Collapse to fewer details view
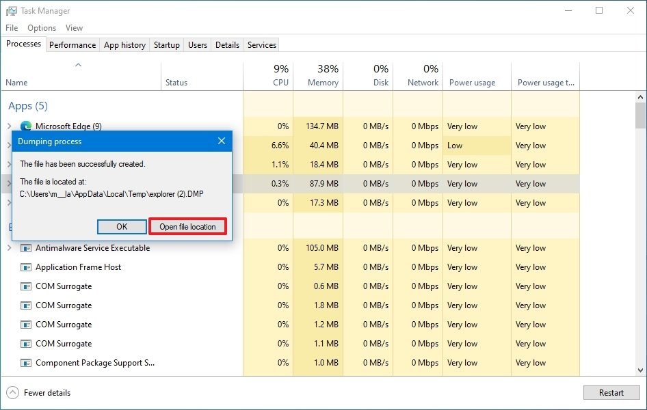 pos(42,393)
